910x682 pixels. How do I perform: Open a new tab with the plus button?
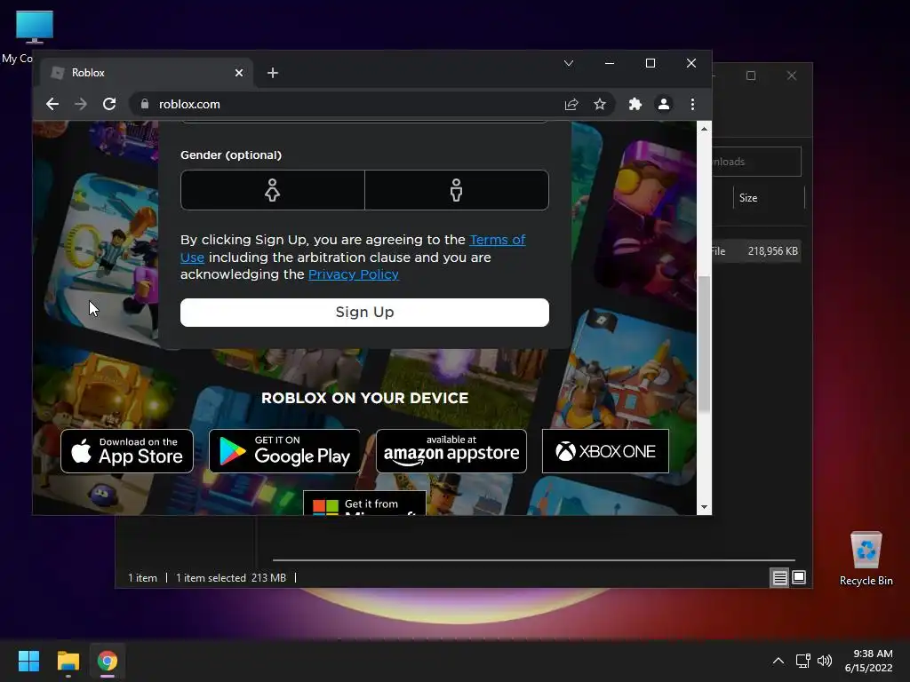[x=273, y=73]
